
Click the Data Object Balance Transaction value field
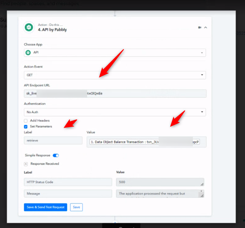click(147, 142)
